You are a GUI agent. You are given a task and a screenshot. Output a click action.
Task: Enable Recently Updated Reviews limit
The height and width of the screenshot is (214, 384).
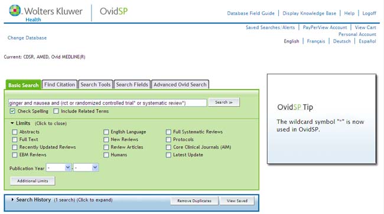tap(15, 147)
